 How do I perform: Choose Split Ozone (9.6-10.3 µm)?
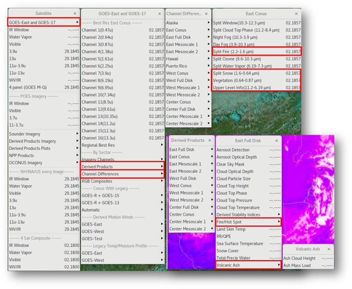[256, 59]
